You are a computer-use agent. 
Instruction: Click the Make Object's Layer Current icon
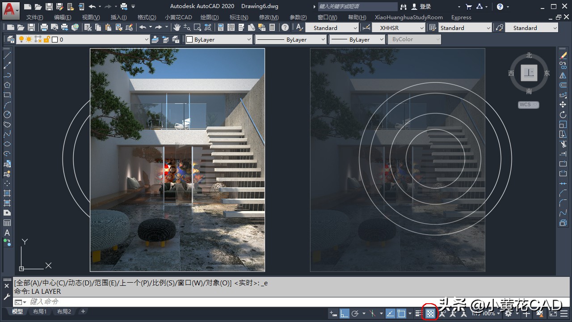(155, 39)
